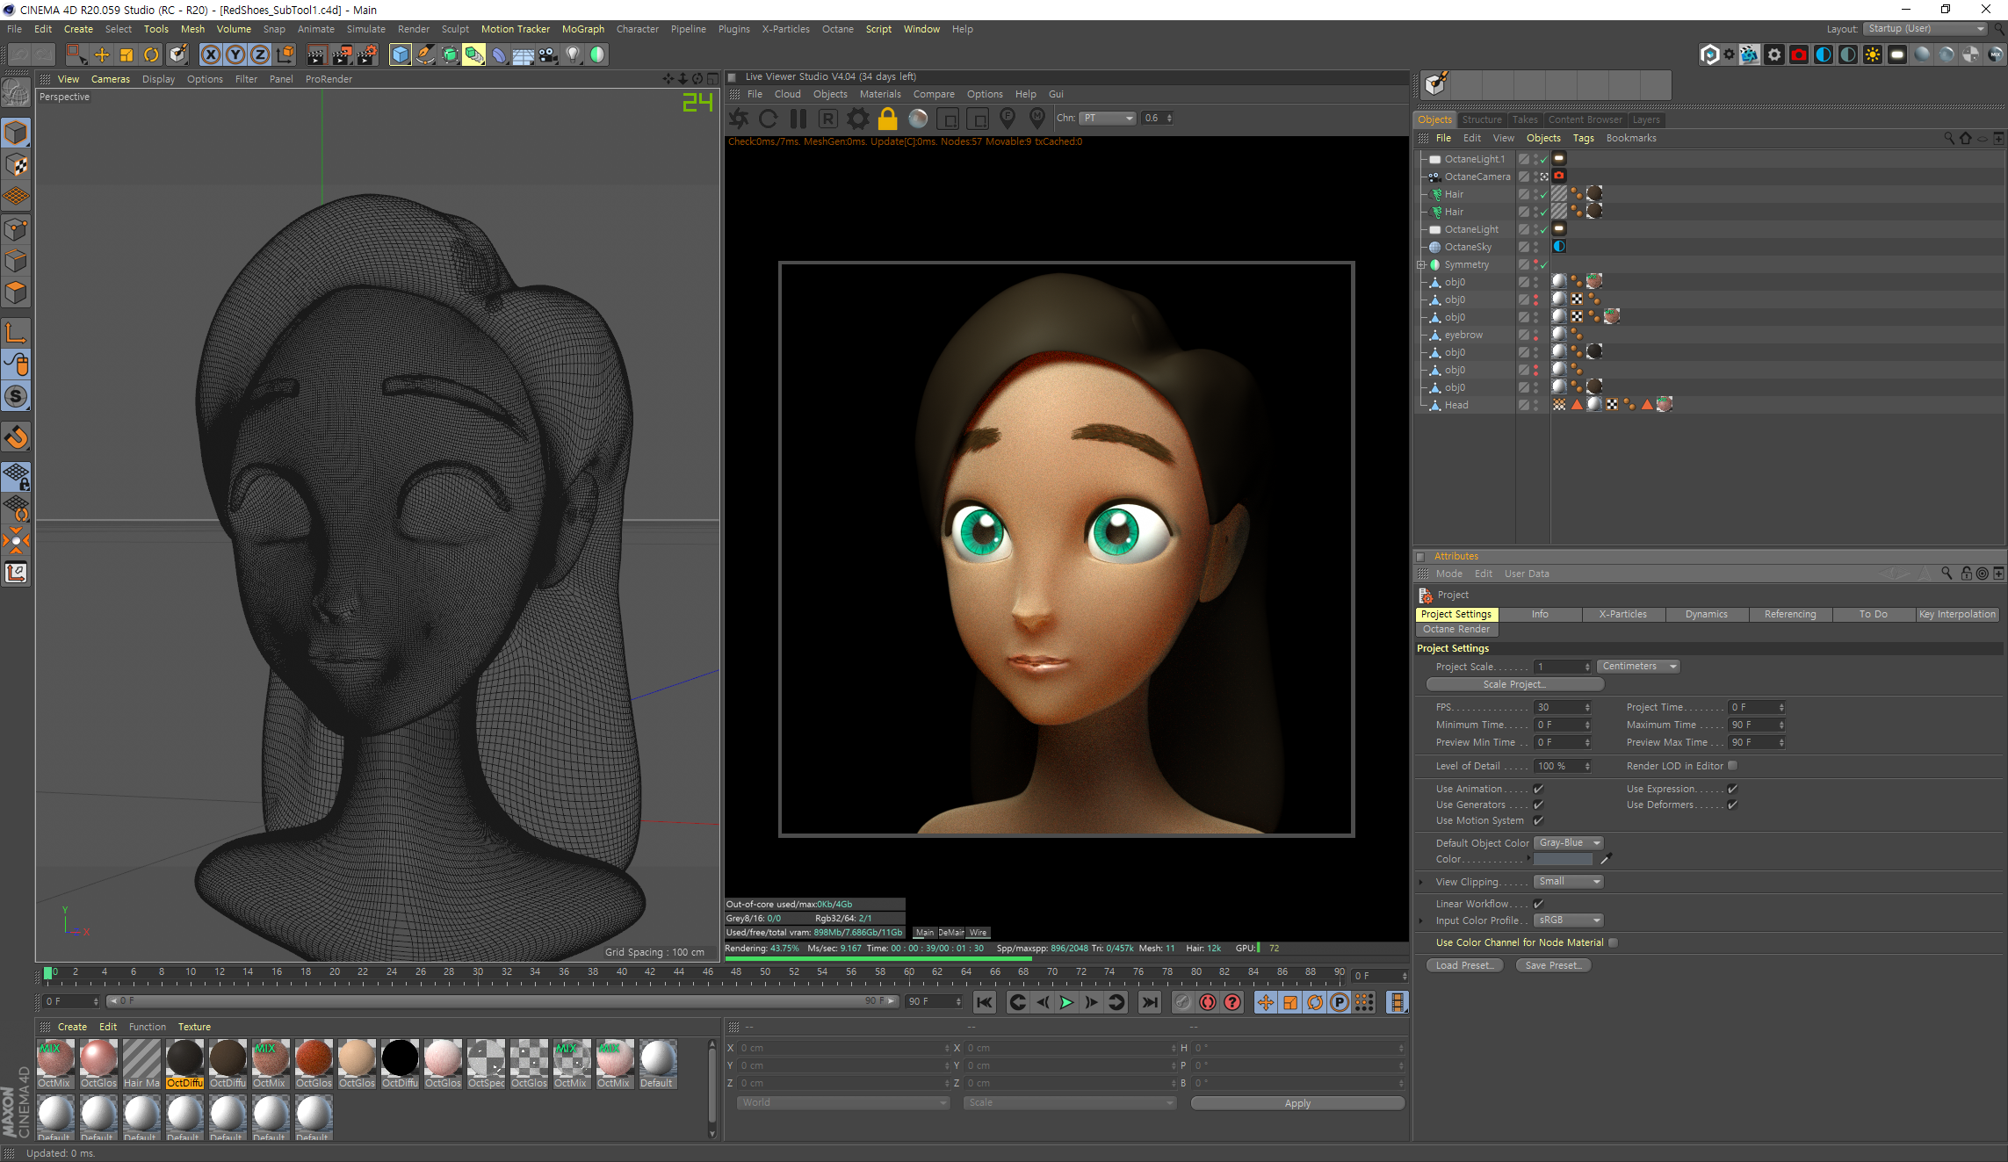Screen dimensions: 2008x1162
Task: Open the MoGraph menu
Action: [583, 29]
